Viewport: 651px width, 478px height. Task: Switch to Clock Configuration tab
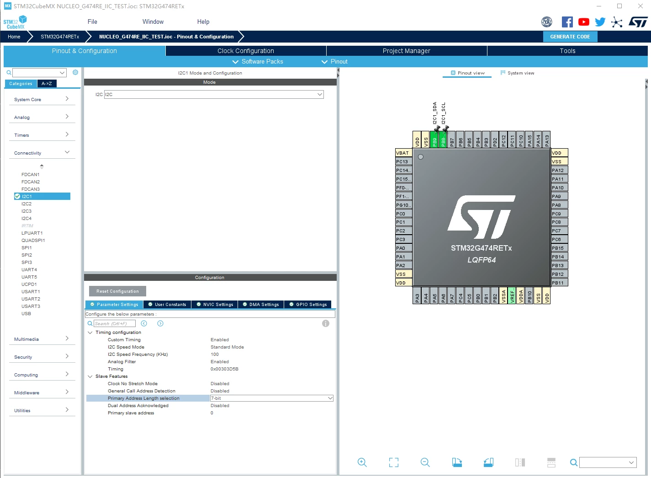coord(246,51)
